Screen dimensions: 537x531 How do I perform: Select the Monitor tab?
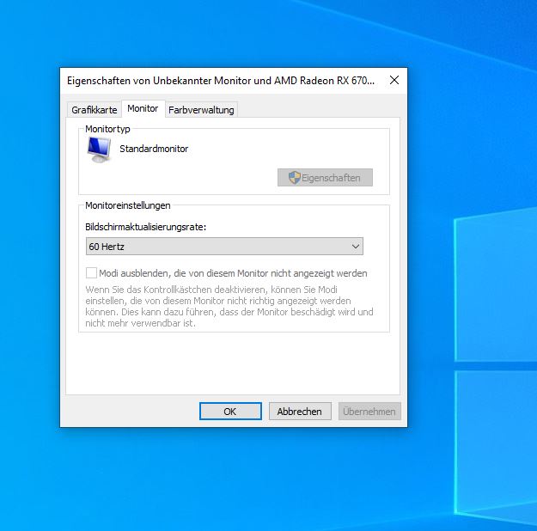143,108
